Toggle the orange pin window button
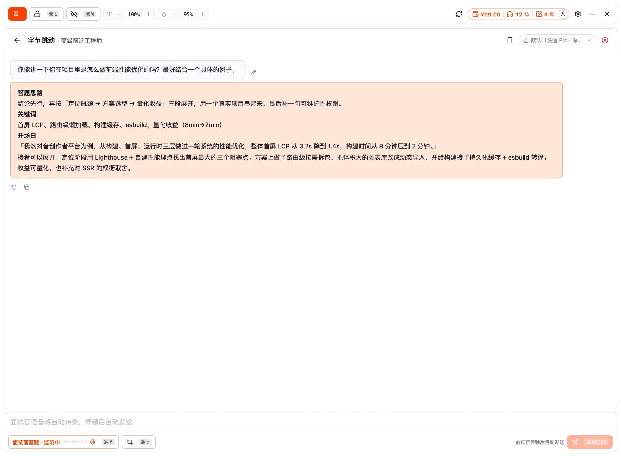621x456 pixels. coord(17,14)
